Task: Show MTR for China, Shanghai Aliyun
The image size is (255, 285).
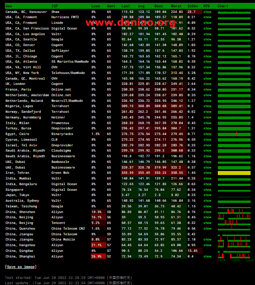Action: click(x=207, y=256)
